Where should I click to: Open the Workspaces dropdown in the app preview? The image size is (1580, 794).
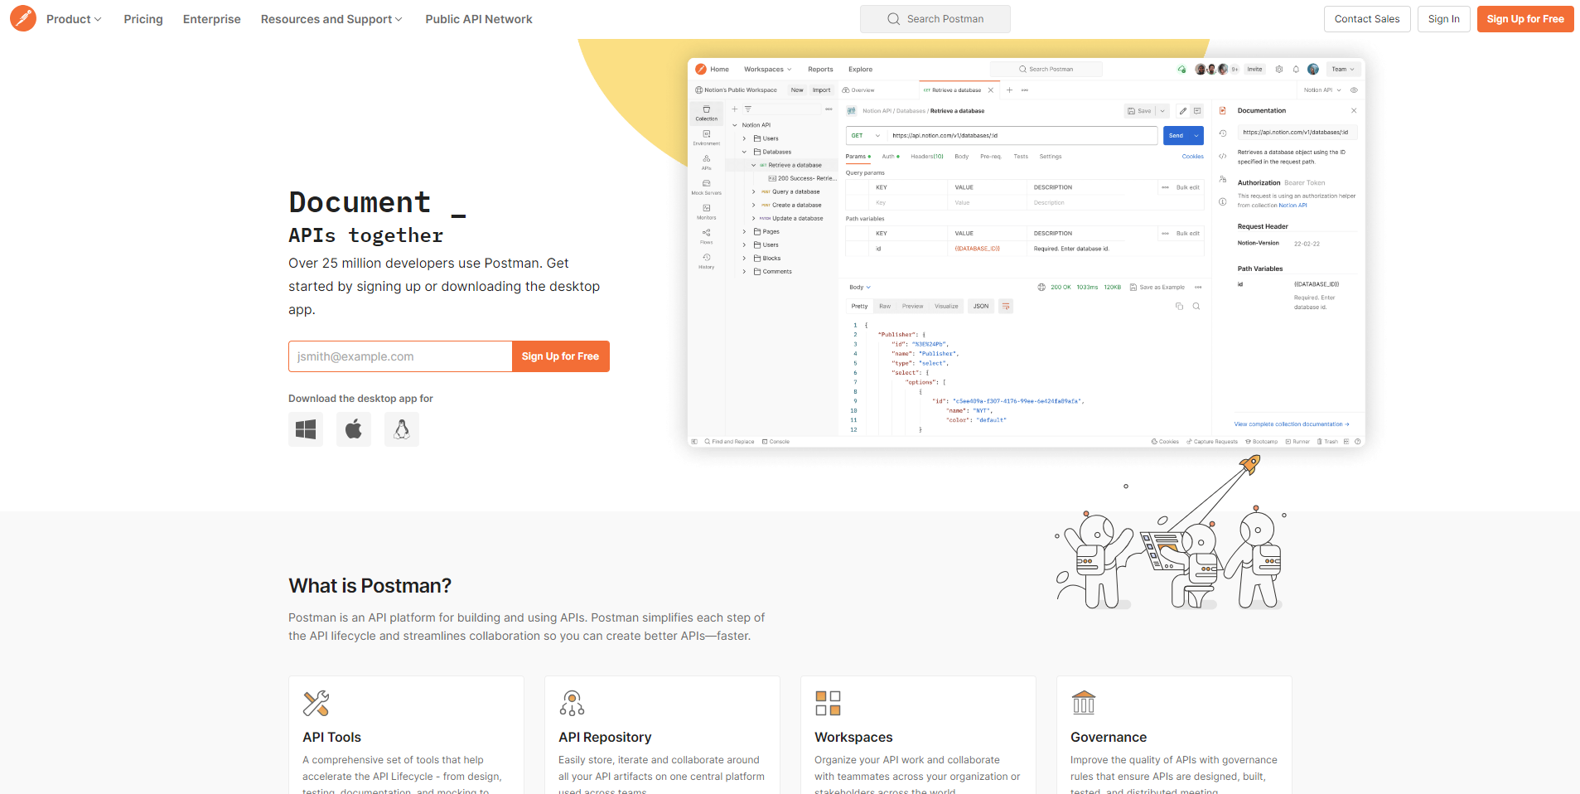767,70
